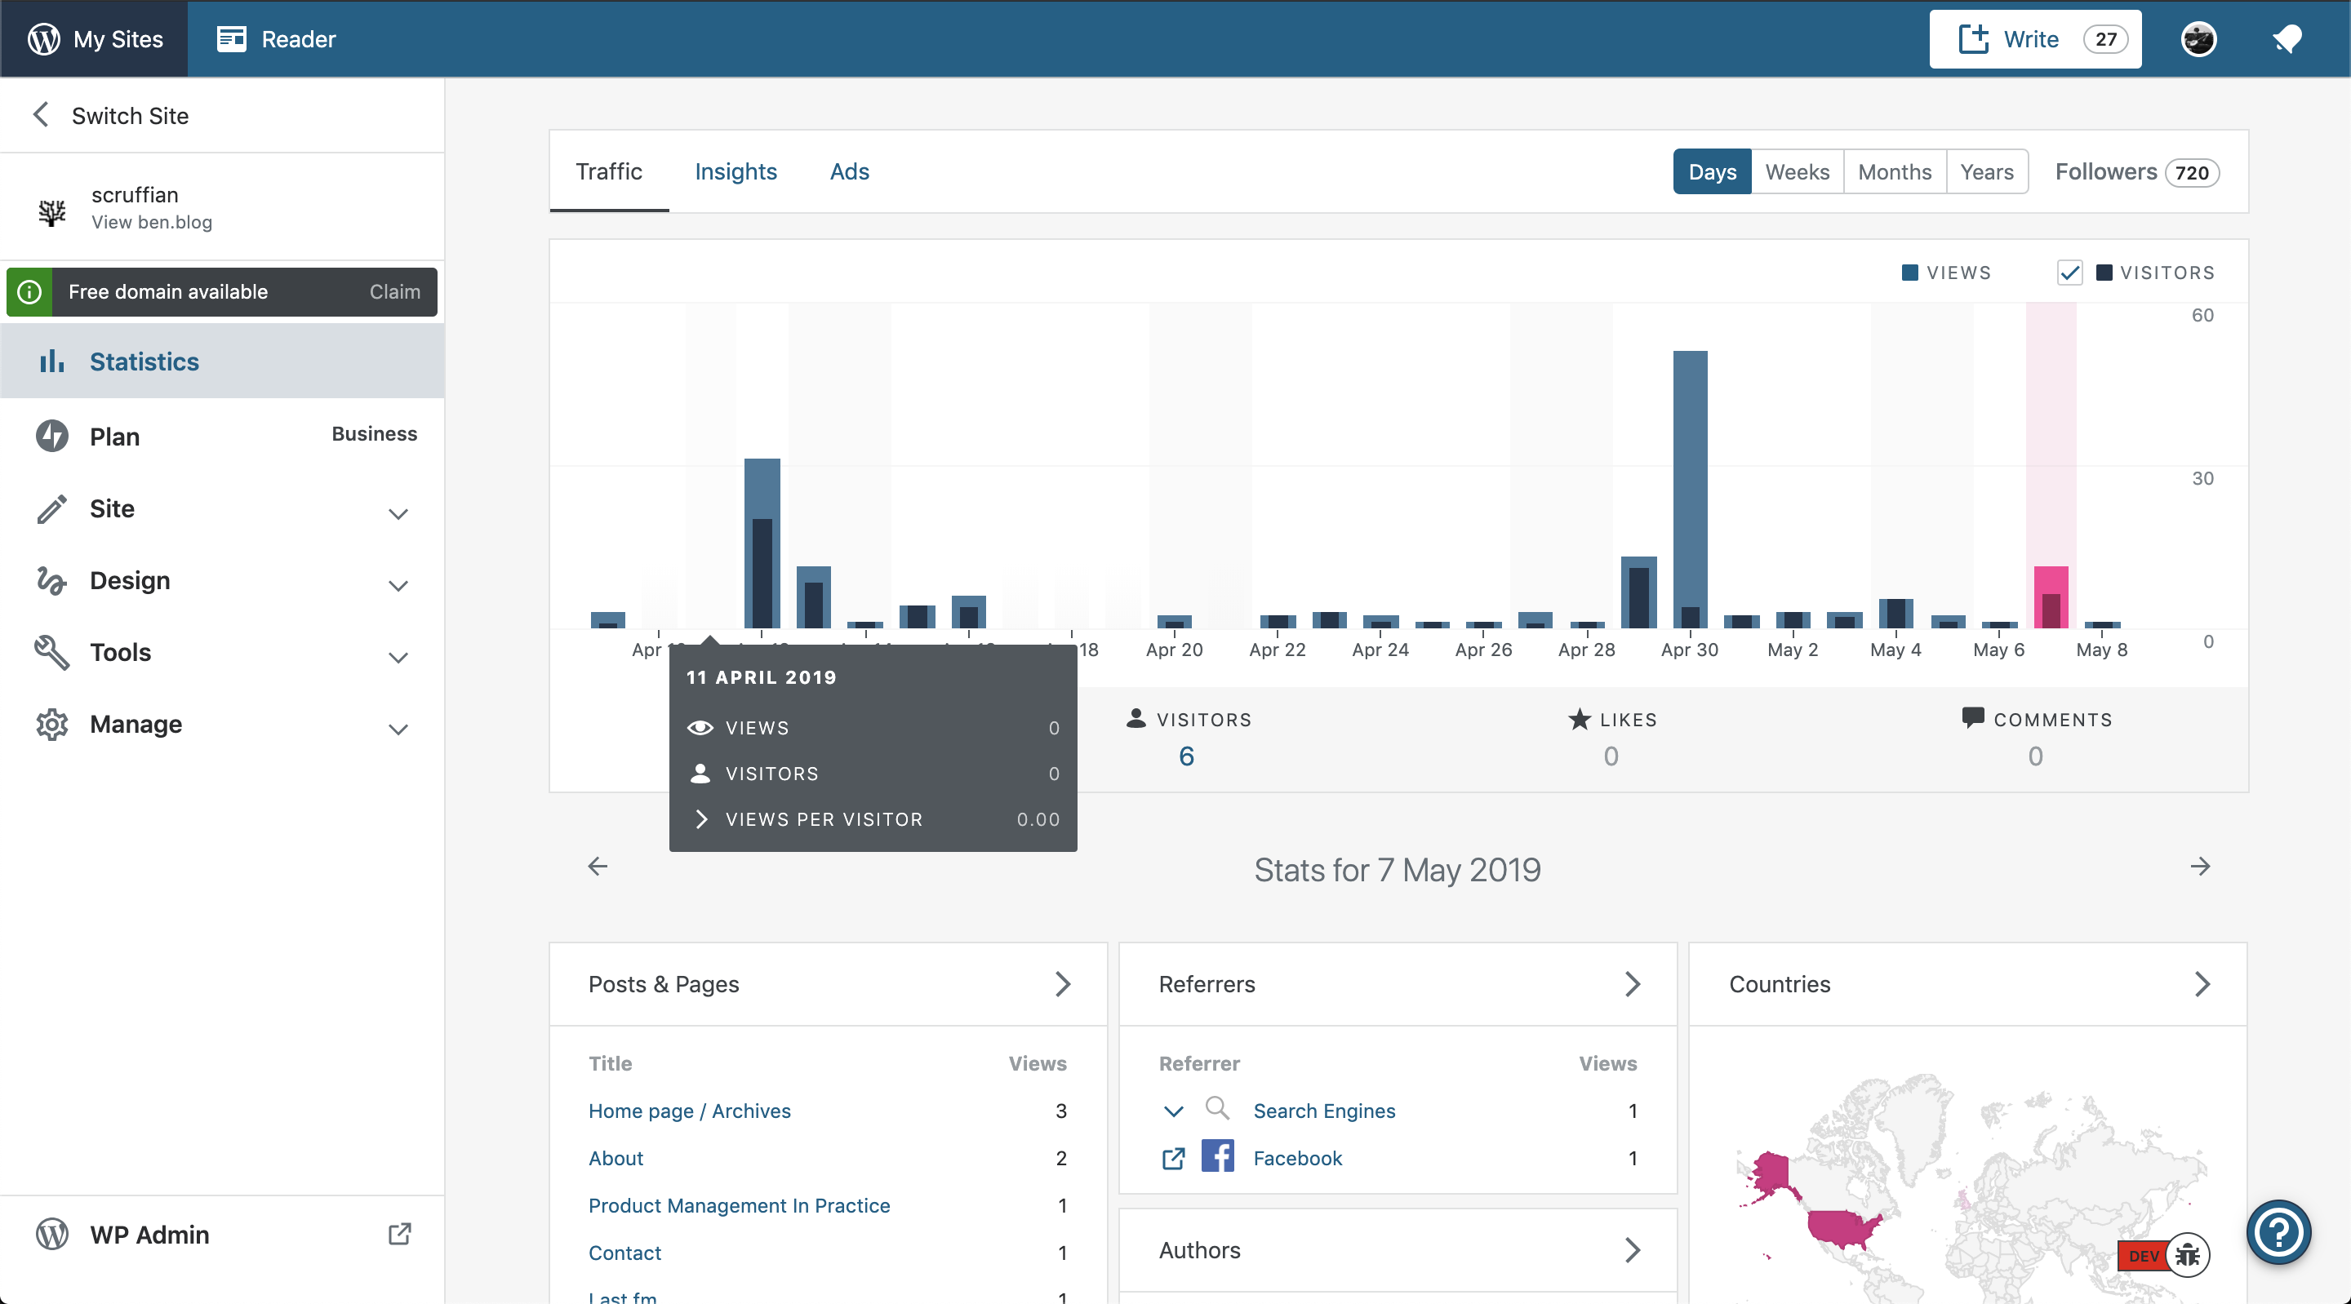Open Posts & Pages details chevron
Screen dimensions: 2351x1304
(x=1062, y=983)
